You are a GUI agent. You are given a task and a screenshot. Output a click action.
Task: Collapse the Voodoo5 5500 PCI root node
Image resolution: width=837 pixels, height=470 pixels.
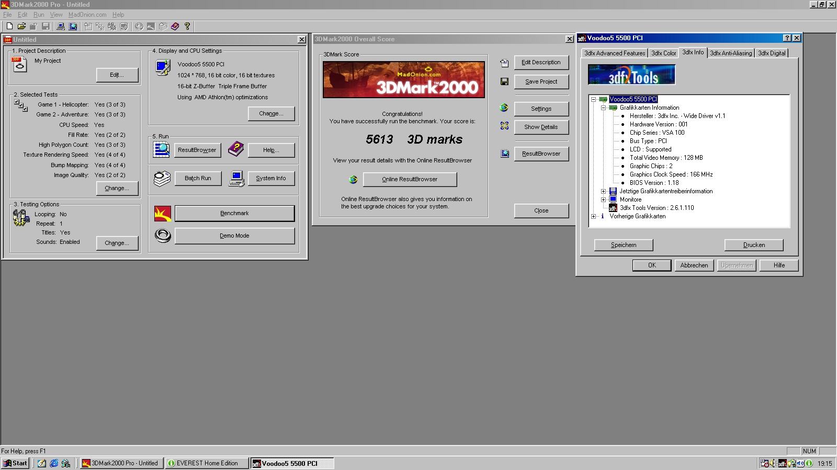point(593,99)
